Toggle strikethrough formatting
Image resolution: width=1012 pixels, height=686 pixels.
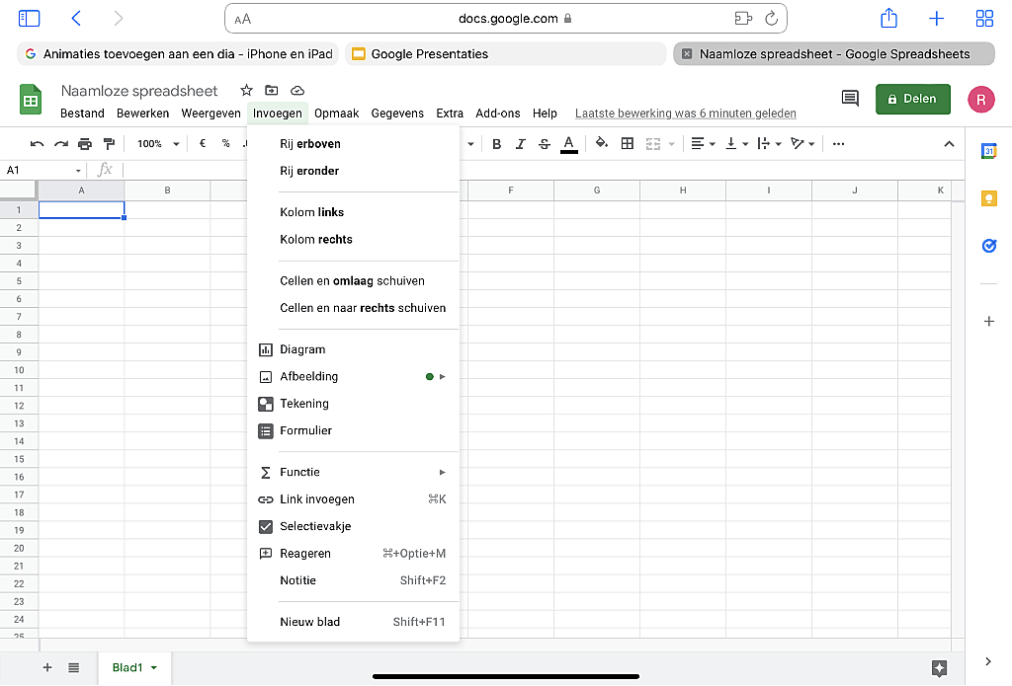coord(545,144)
